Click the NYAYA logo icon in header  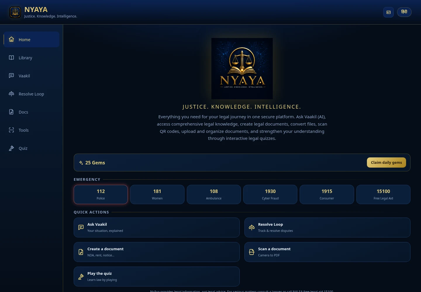[15, 12]
